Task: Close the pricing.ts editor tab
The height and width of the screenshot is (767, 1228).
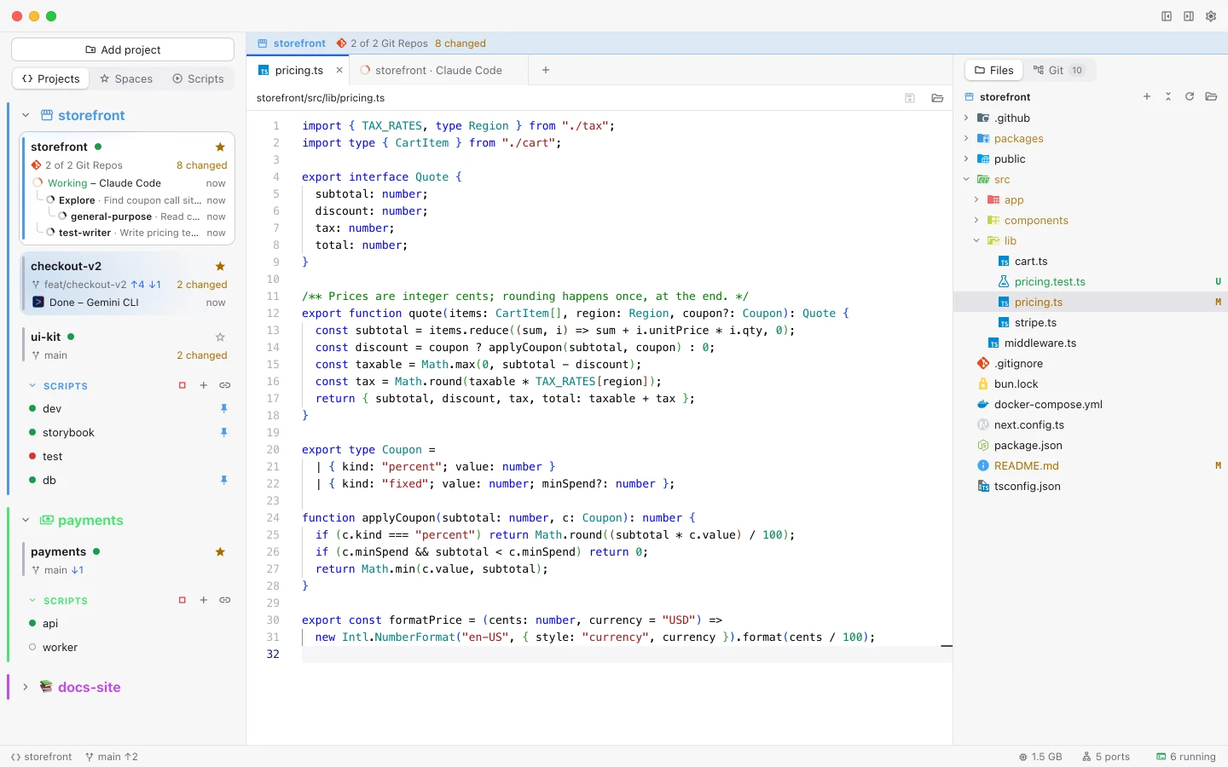Action: coord(339,70)
